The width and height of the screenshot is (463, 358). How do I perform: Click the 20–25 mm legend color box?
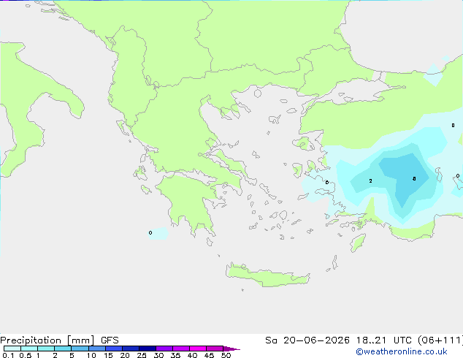click(x=130, y=349)
